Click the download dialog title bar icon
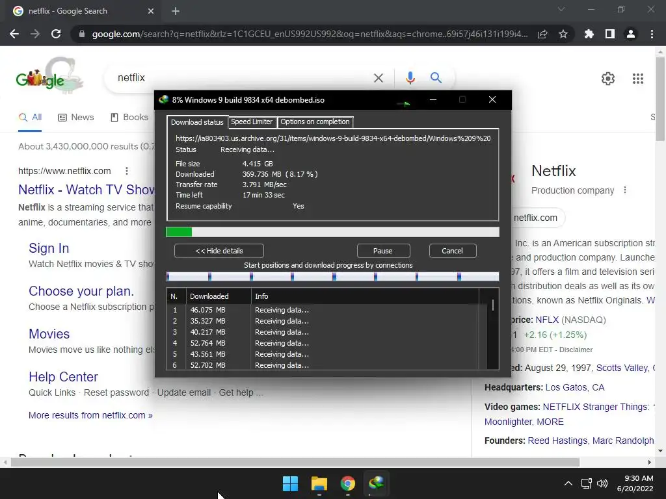Image resolution: width=666 pixels, height=499 pixels. (163, 99)
